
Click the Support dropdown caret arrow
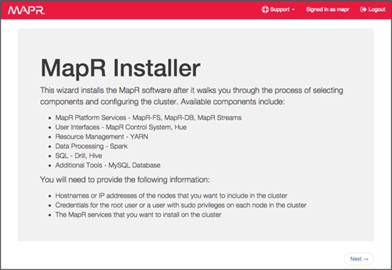click(293, 10)
